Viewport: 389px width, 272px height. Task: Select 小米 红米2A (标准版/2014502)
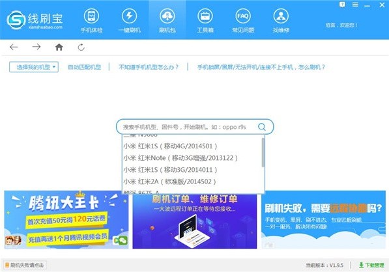tap(192, 182)
